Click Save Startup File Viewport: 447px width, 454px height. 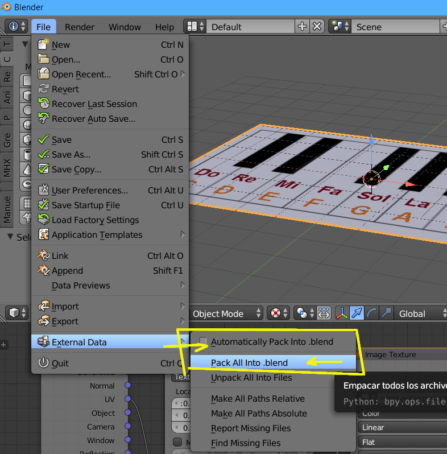110,205
